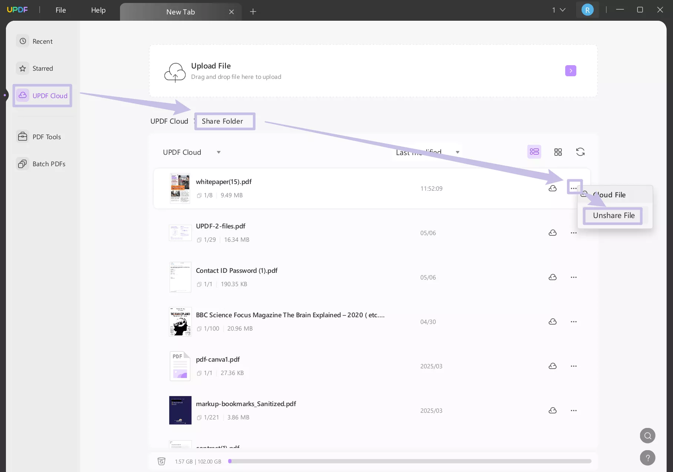Image resolution: width=673 pixels, height=472 pixels.
Task: Add a new tab with plus button
Action: click(x=253, y=12)
